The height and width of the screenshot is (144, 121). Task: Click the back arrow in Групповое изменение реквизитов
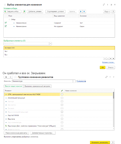click(x=6, y=77)
